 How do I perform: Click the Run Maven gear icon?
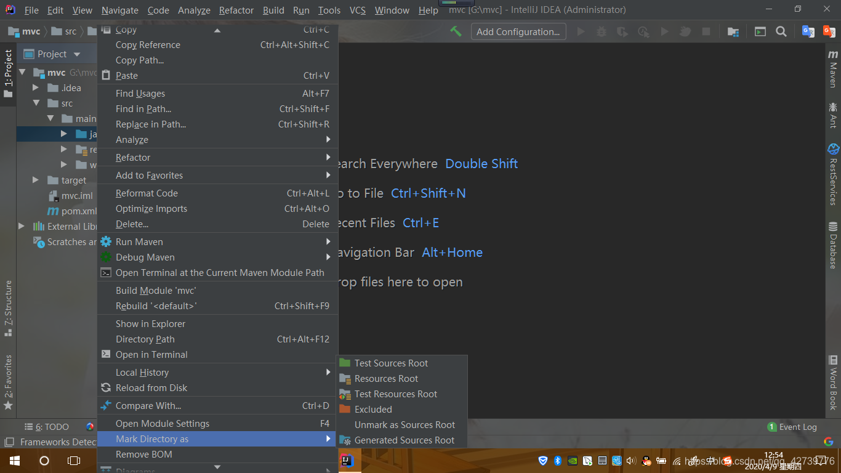pos(106,242)
